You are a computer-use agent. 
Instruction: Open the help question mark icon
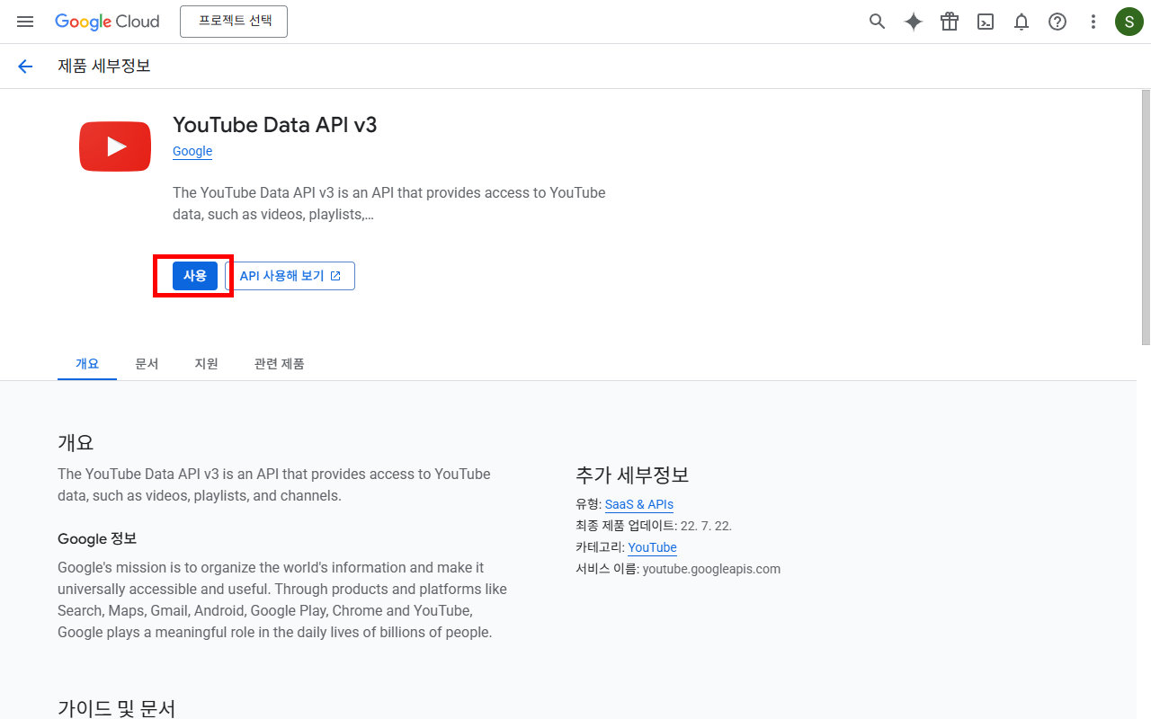point(1057,22)
